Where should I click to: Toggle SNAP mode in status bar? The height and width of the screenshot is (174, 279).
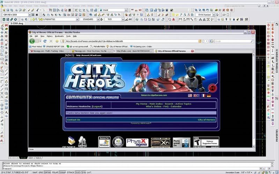[x=35, y=172]
